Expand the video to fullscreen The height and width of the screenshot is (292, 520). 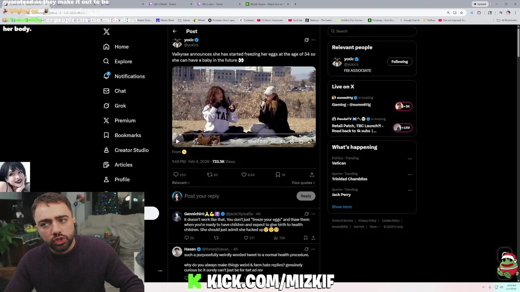coord(310,142)
